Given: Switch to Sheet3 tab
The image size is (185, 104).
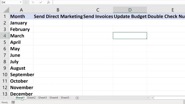Looking at the screenshot, I should coord(42,98).
